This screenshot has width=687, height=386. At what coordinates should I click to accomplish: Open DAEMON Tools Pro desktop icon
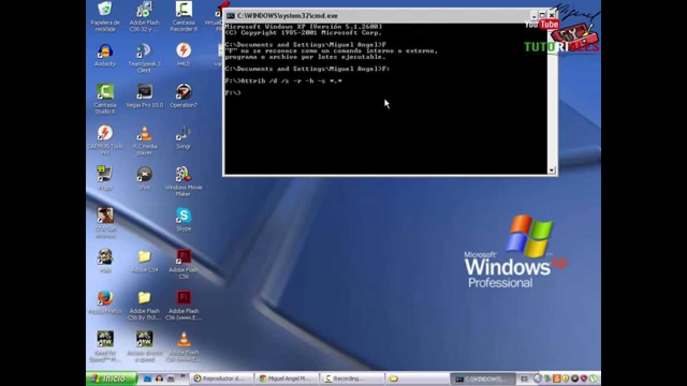105,133
